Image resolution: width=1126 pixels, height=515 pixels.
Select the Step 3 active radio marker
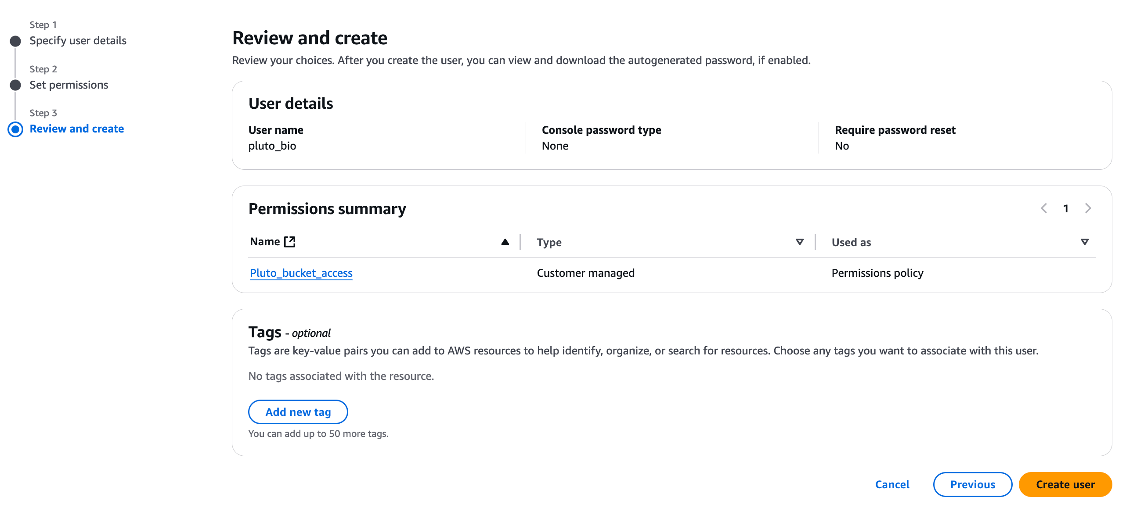15,129
